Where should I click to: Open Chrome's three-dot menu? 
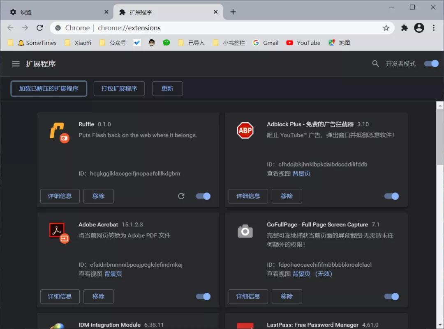click(434, 27)
